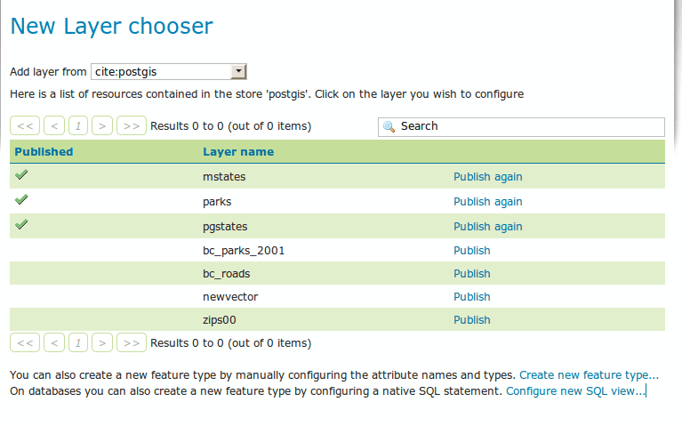
Task: Go to first page in bottom pager
Action: pyautogui.click(x=27, y=342)
